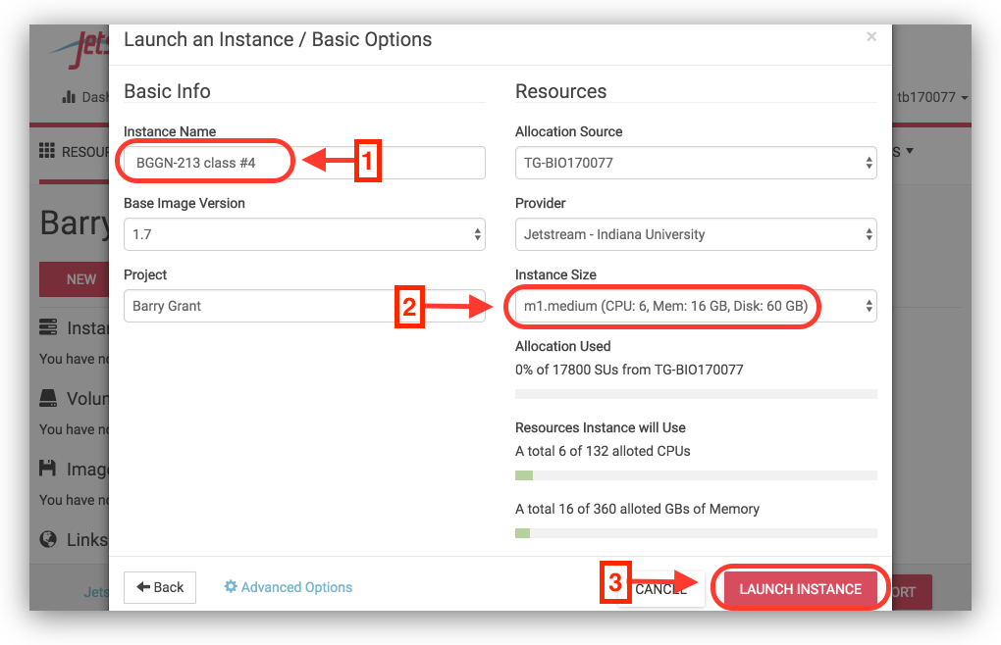Click the Volumes drive icon in sidebar
The height and width of the screenshot is (645, 1001).
coord(48,399)
